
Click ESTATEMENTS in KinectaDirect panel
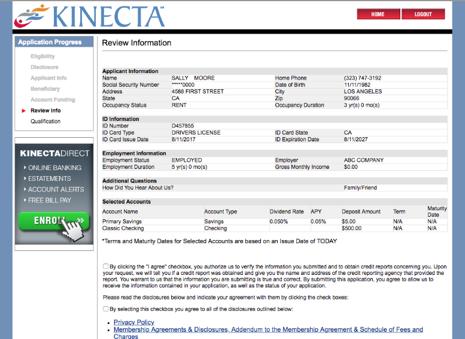pos(50,178)
